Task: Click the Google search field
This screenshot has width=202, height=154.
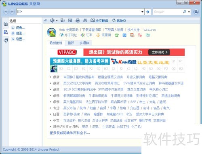Action: tap(167, 12)
